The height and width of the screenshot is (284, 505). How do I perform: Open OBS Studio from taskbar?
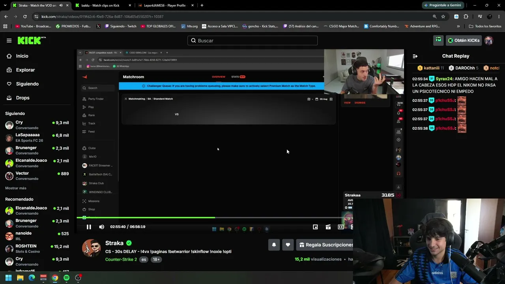pyautogui.click(x=78, y=278)
